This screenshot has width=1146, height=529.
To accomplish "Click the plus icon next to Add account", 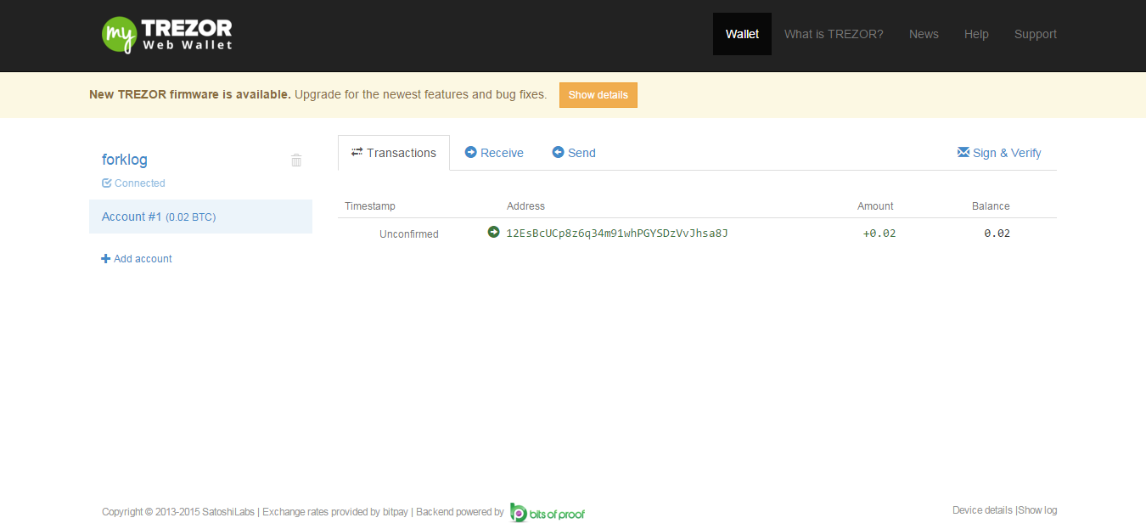I will coord(105,258).
